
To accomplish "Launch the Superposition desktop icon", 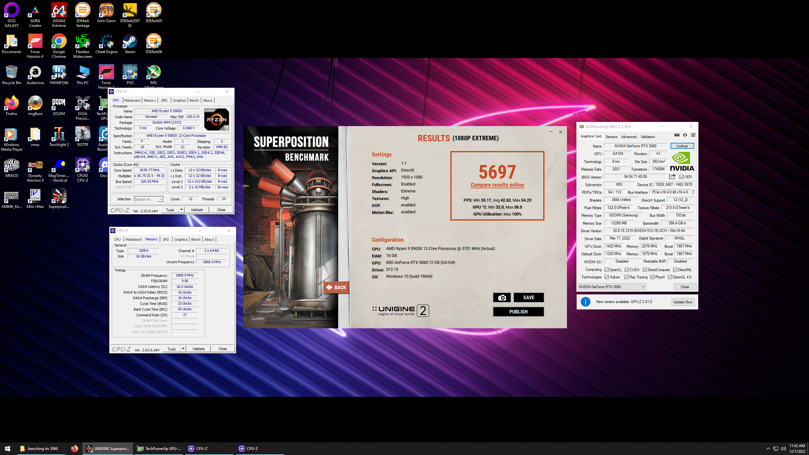I will tap(59, 198).
